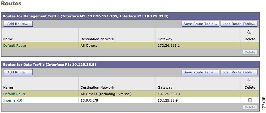Check the All Delete box in Management routes
The image size is (266, 113).
click(x=249, y=35)
